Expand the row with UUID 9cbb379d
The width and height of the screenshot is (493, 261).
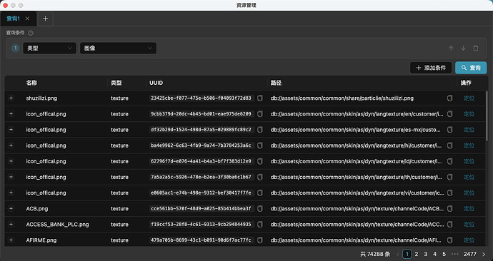[x=11, y=114]
